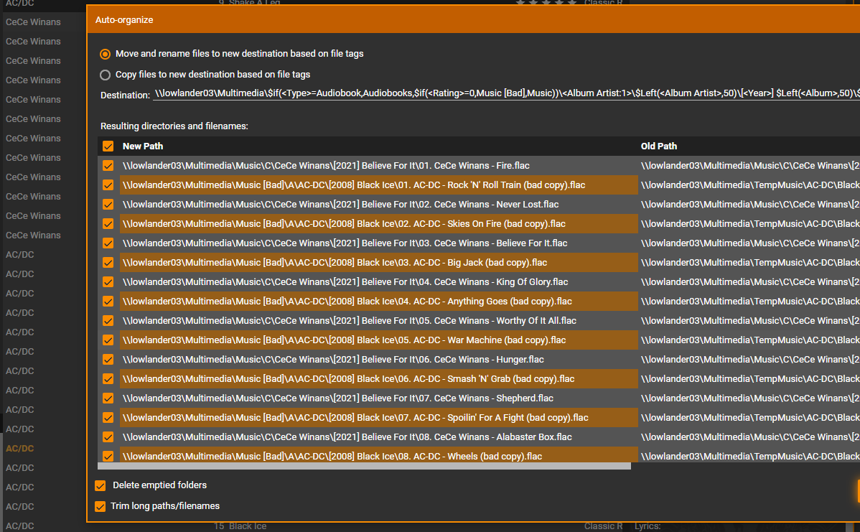Select the War Machine (bad copy).flac row
Viewport: 860px width, 532px height.
(345, 340)
